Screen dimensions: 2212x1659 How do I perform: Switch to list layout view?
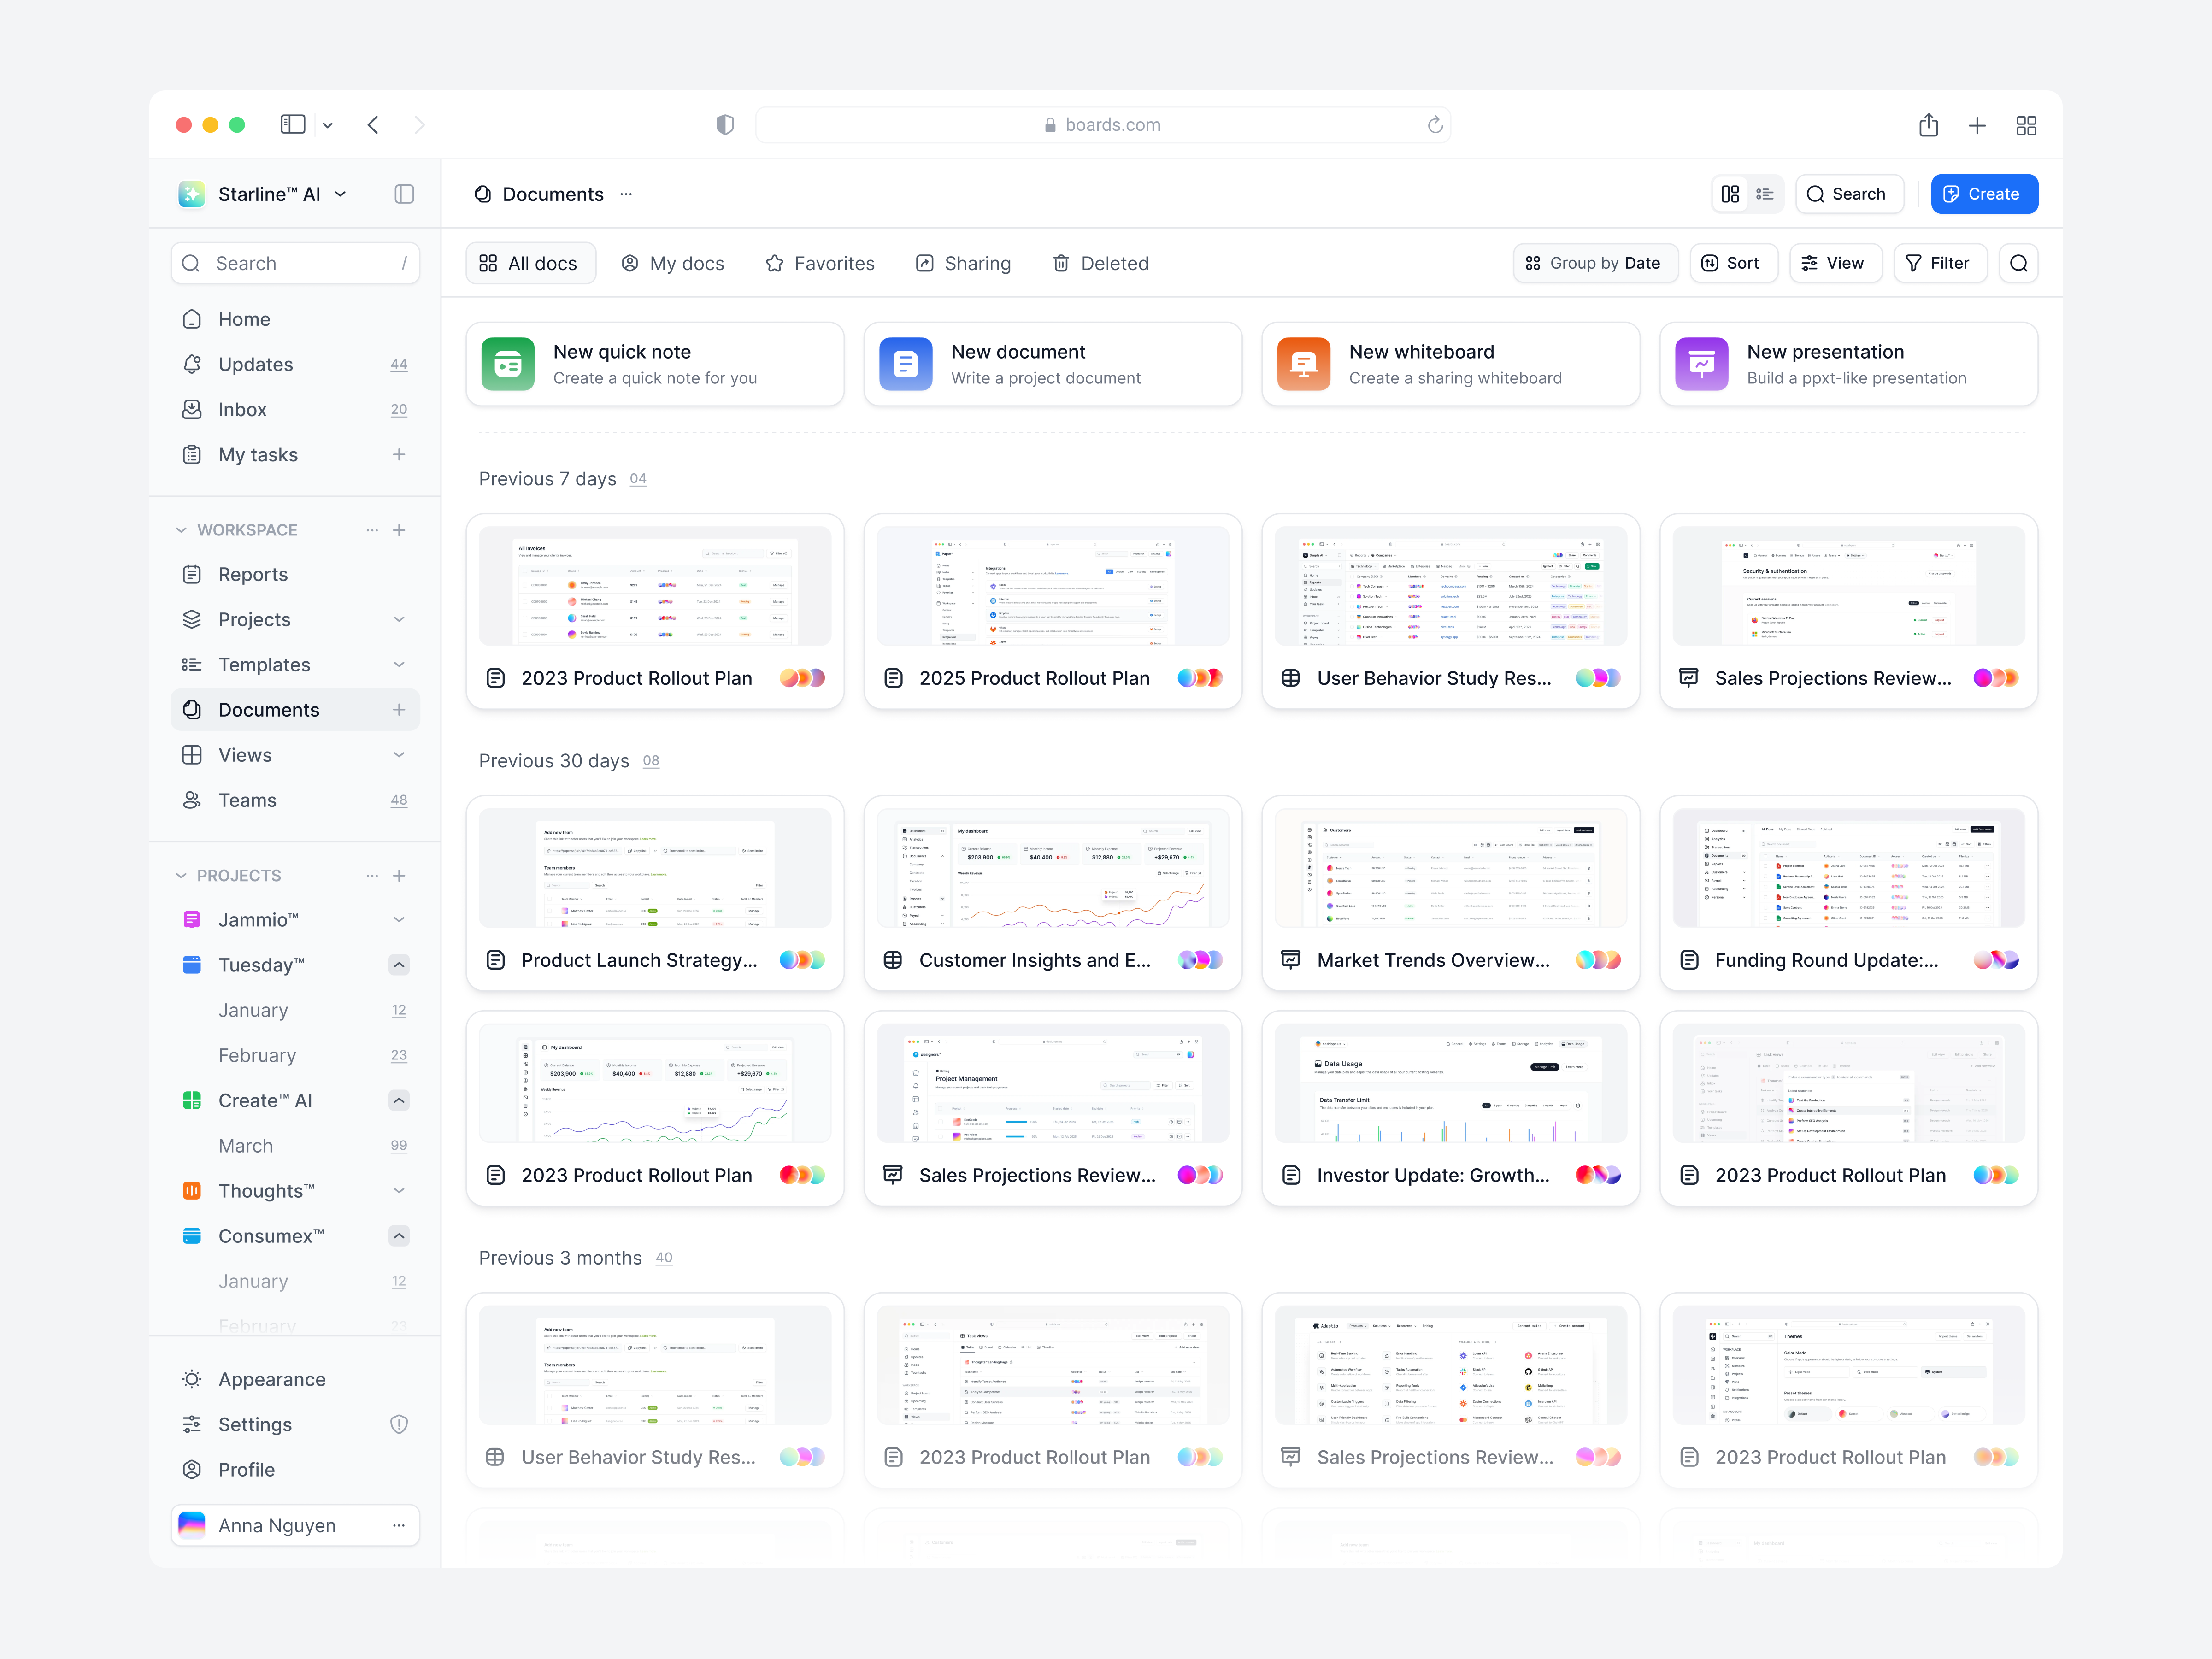pos(1765,194)
